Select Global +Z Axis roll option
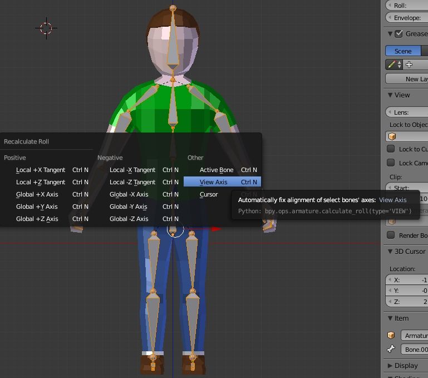 click(37, 219)
